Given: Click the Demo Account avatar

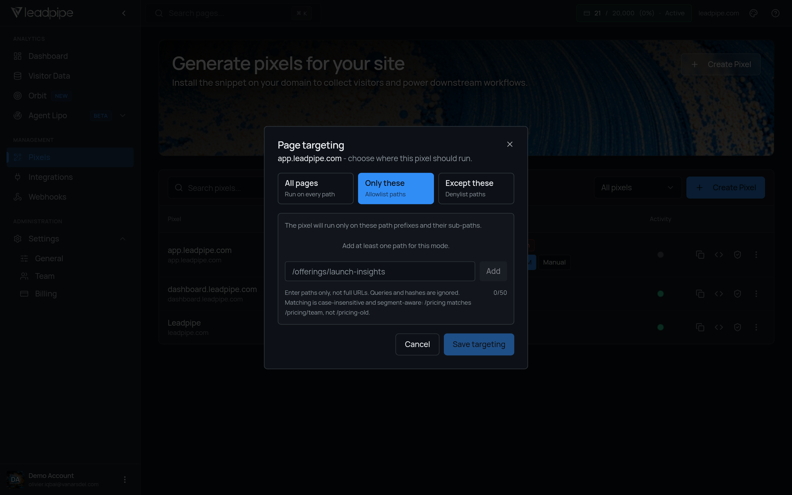Looking at the screenshot, I should (15, 480).
